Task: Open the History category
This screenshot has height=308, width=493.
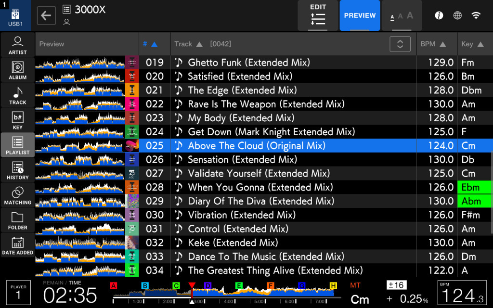Action: (18, 170)
